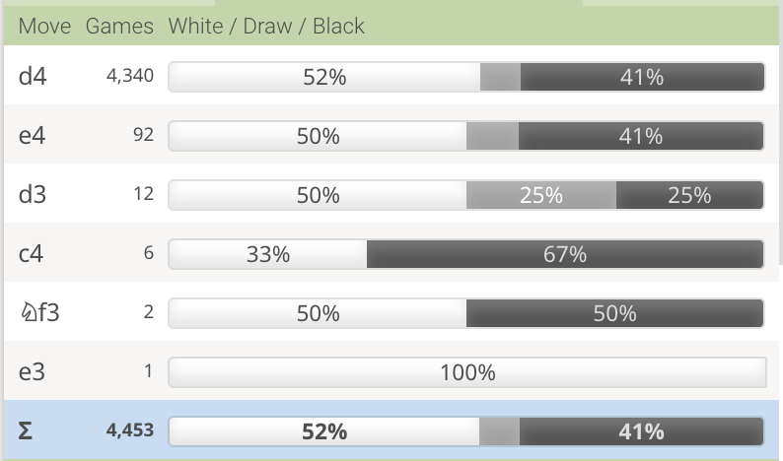Click black's 41% bar segment for e4
Viewport: 783px width, 461px height.
640,136
